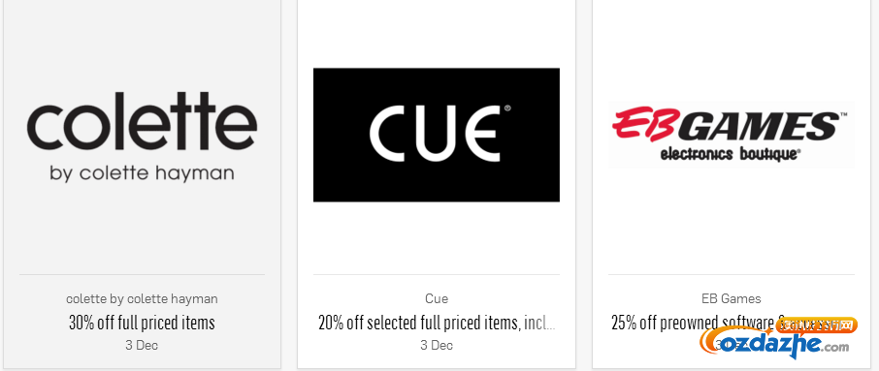Click the 'electronics boutique' tagline in logo
The height and width of the screenshot is (371, 879).
click(731, 154)
